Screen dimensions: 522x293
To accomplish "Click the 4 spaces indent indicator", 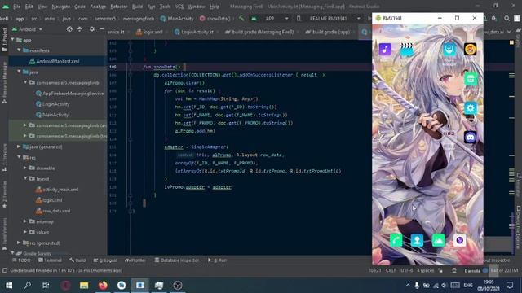I will click(x=426, y=271).
